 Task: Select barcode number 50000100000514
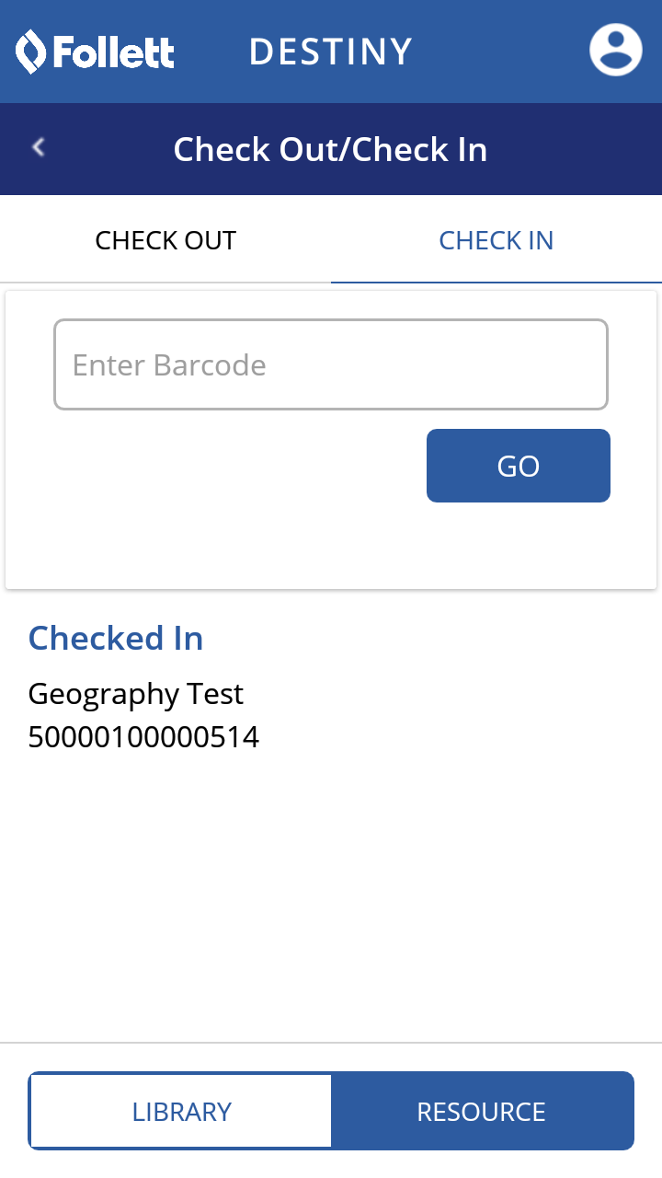click(143, 737)
